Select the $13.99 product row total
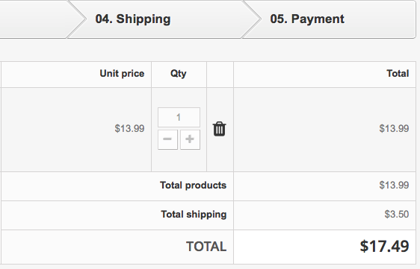 (x=394, y=129)
